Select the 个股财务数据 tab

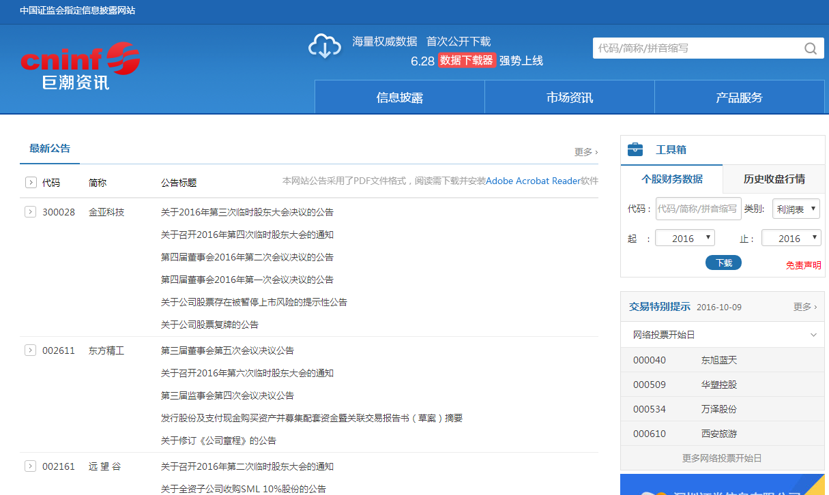(x=671, y=179)
